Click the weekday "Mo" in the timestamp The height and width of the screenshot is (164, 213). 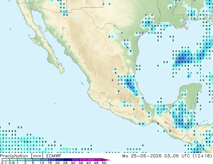click(x=125, y=156)
